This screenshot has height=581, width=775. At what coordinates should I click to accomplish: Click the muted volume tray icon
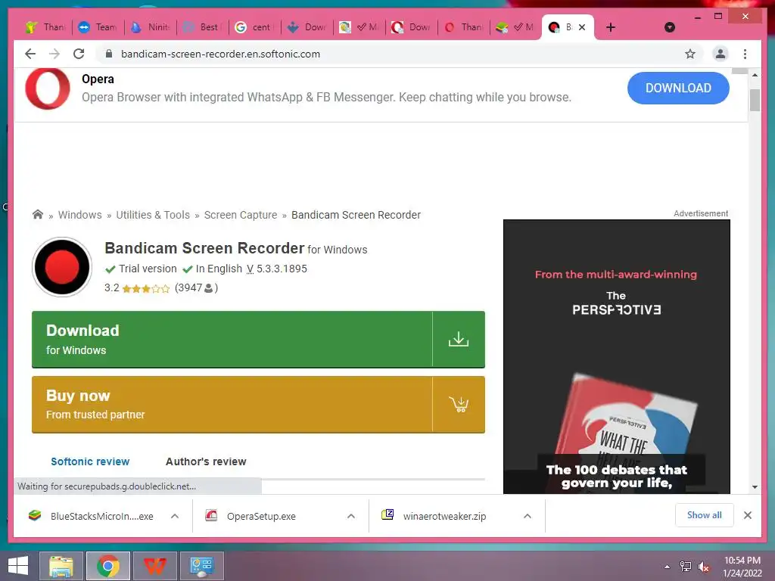(x=704, y=567)
